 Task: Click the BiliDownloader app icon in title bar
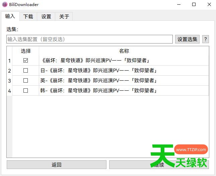(x=5, y=5)
